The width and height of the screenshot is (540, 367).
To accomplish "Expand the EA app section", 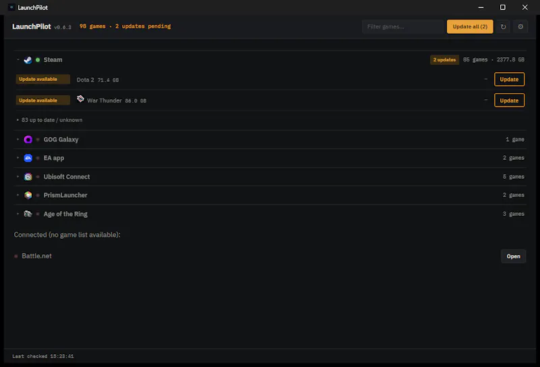I will [x=18, y=158].
